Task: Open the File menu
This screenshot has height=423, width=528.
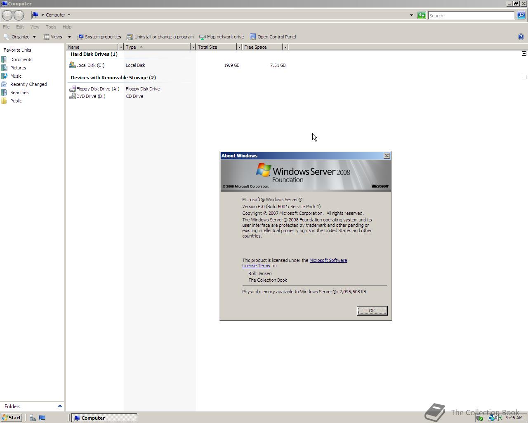Action: (6, 27)
